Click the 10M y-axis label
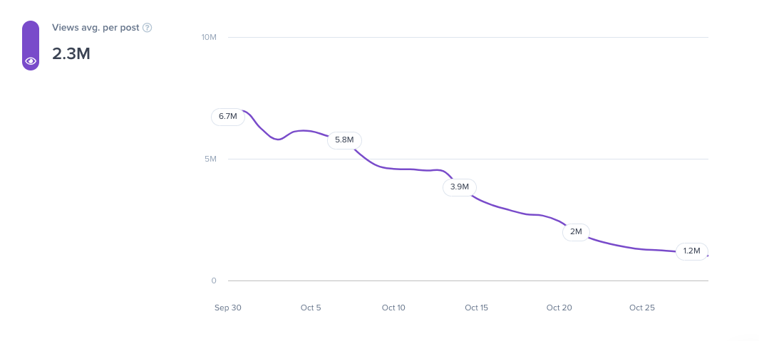759x341 pixels. tap(209, 37)
